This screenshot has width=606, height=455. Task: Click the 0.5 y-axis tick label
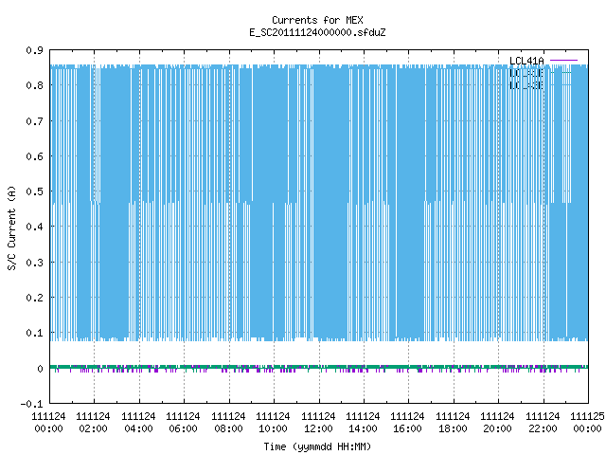[34, 191]
